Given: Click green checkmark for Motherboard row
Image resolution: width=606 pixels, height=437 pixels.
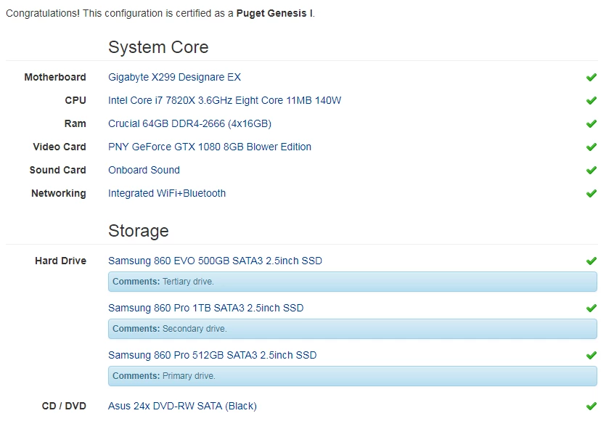Looking at the screenshot, I should (x=591, y=78).
